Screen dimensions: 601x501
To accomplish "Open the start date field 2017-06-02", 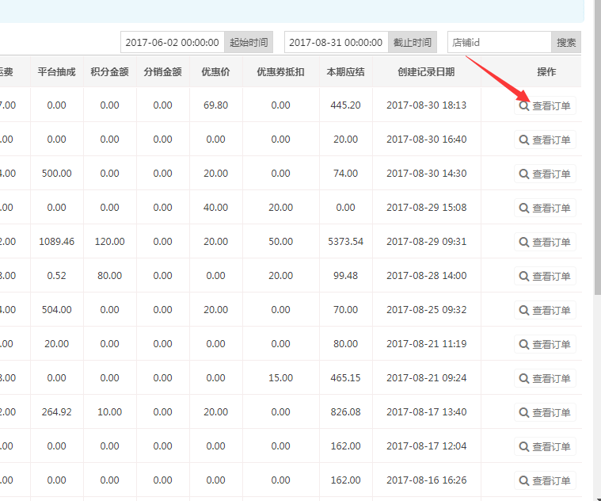I will coord(172,43).
